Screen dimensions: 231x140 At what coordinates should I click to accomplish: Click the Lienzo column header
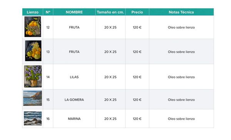coord(33,12)
